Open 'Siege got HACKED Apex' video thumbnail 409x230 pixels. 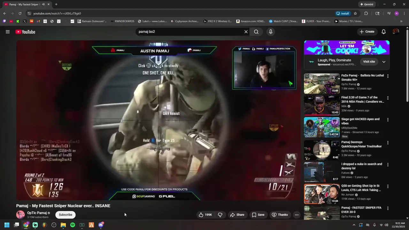pyautogui.click(x=322, y=127)
